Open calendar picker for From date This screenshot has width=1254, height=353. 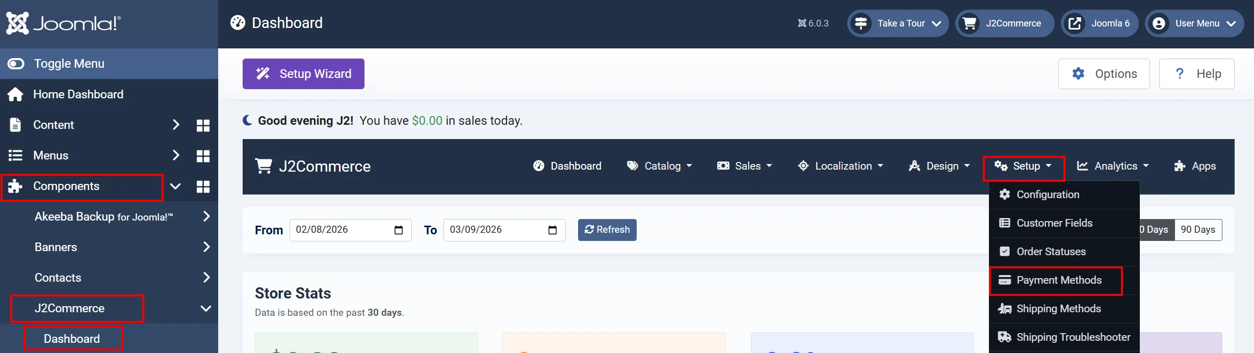399,230
